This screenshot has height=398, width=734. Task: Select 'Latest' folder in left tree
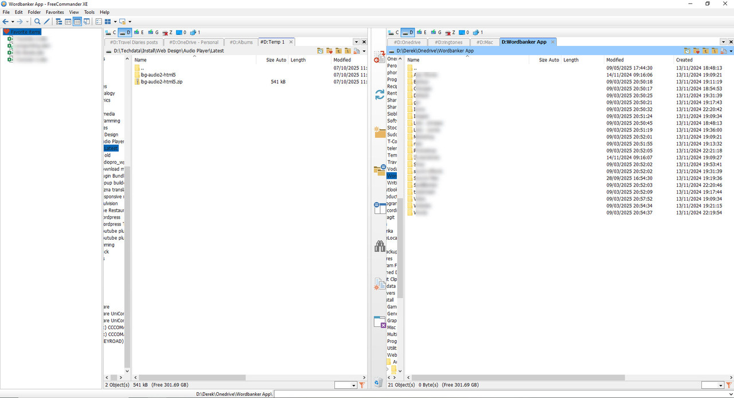(x=111, y=149)
